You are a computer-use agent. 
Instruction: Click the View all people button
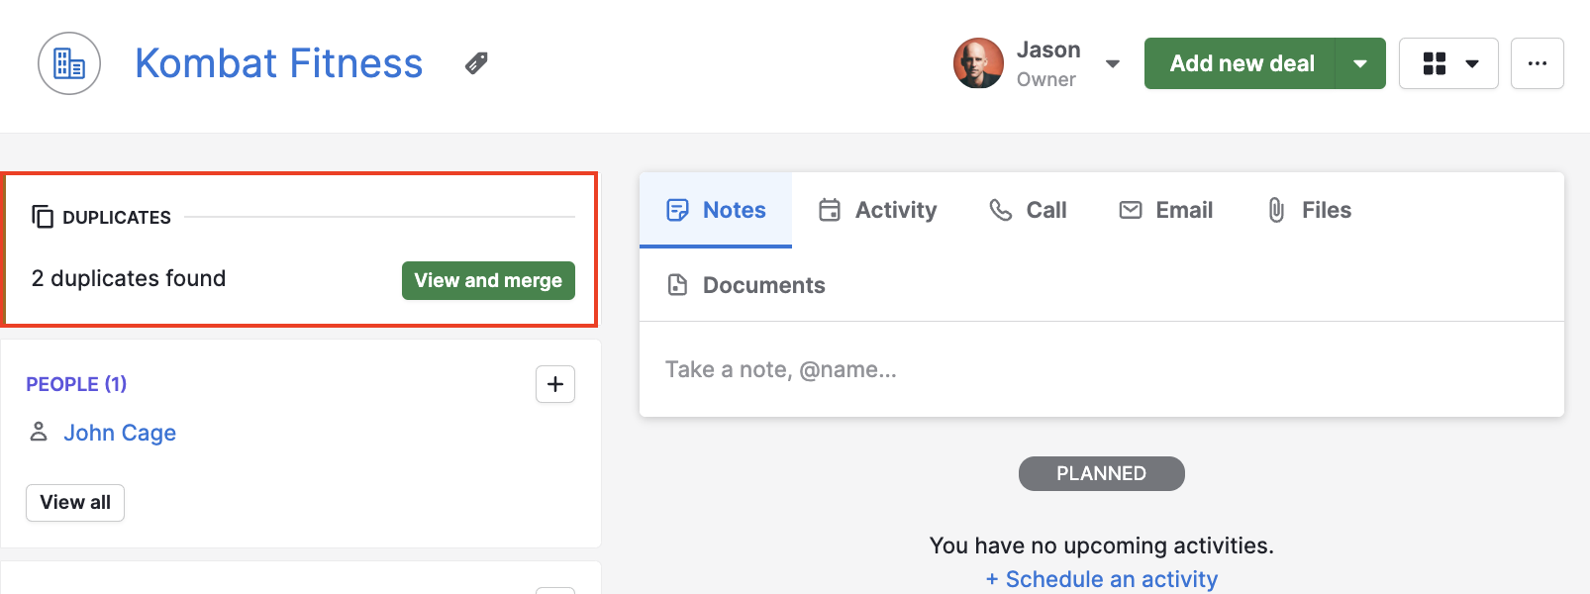click(75, 502)
